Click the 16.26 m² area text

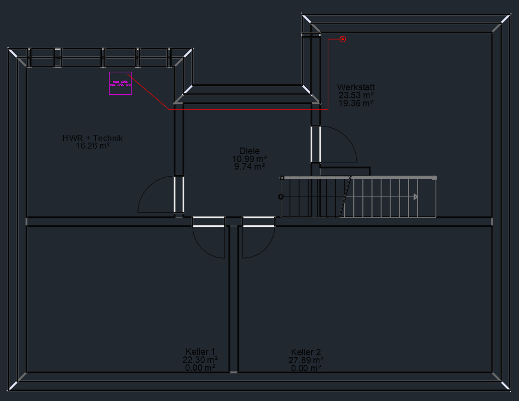pos(93,146)
